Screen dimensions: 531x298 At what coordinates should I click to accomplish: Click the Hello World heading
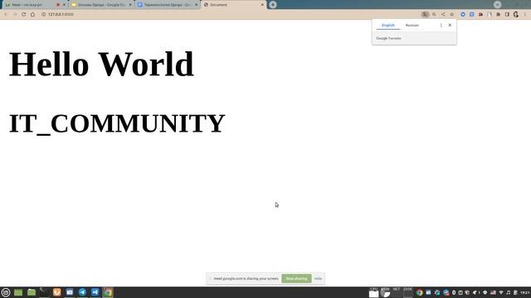point(101,65)
